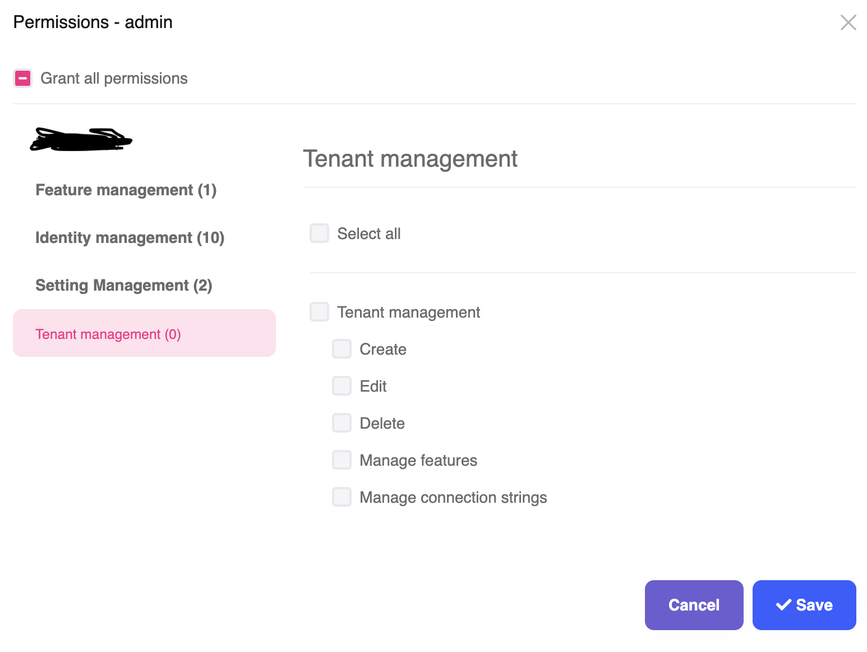Open the Identity management section
The width and height of the screenshot is (867, 652).
130,237
